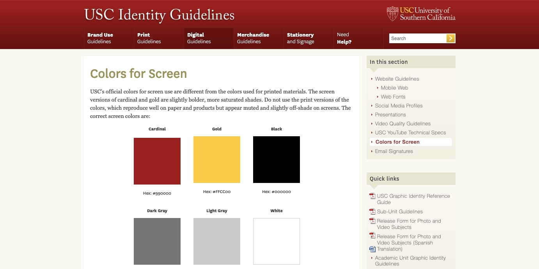Image resolution: width=539 pixels, height=269 pixels.
Task: Click PDF icon beside USC Graphic Identity Reference Guide
Action: click(372, 196)
